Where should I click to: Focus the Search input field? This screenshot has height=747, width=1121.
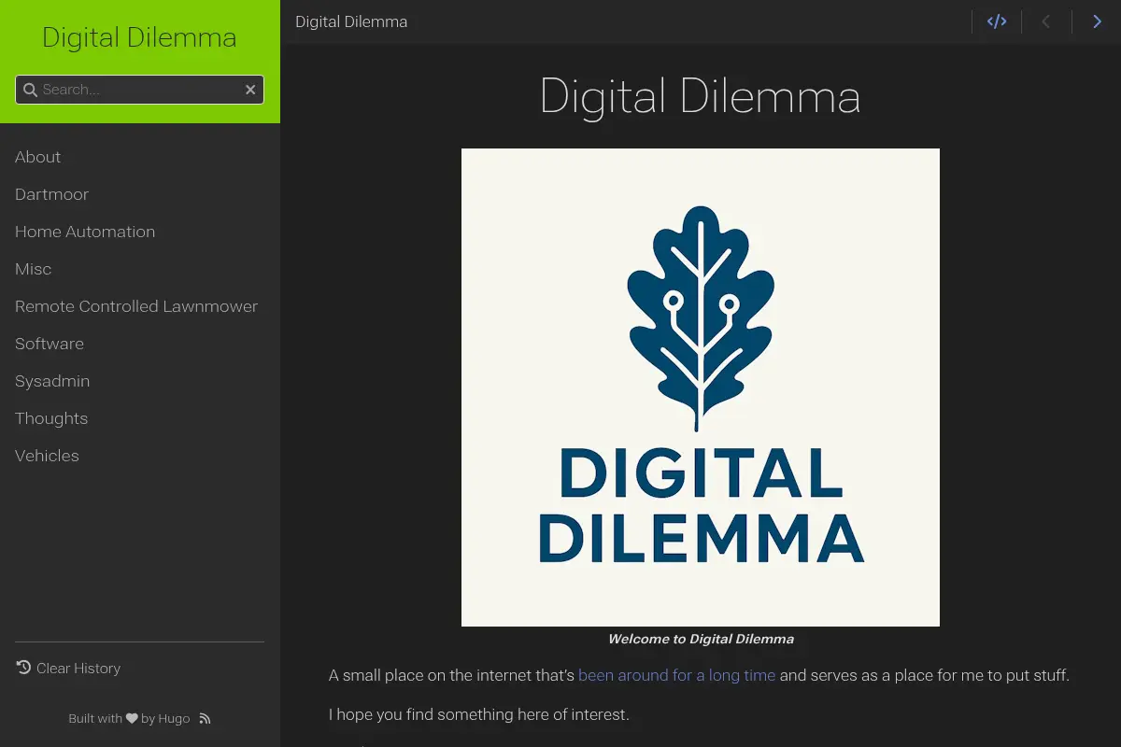(x=140, y=90)
